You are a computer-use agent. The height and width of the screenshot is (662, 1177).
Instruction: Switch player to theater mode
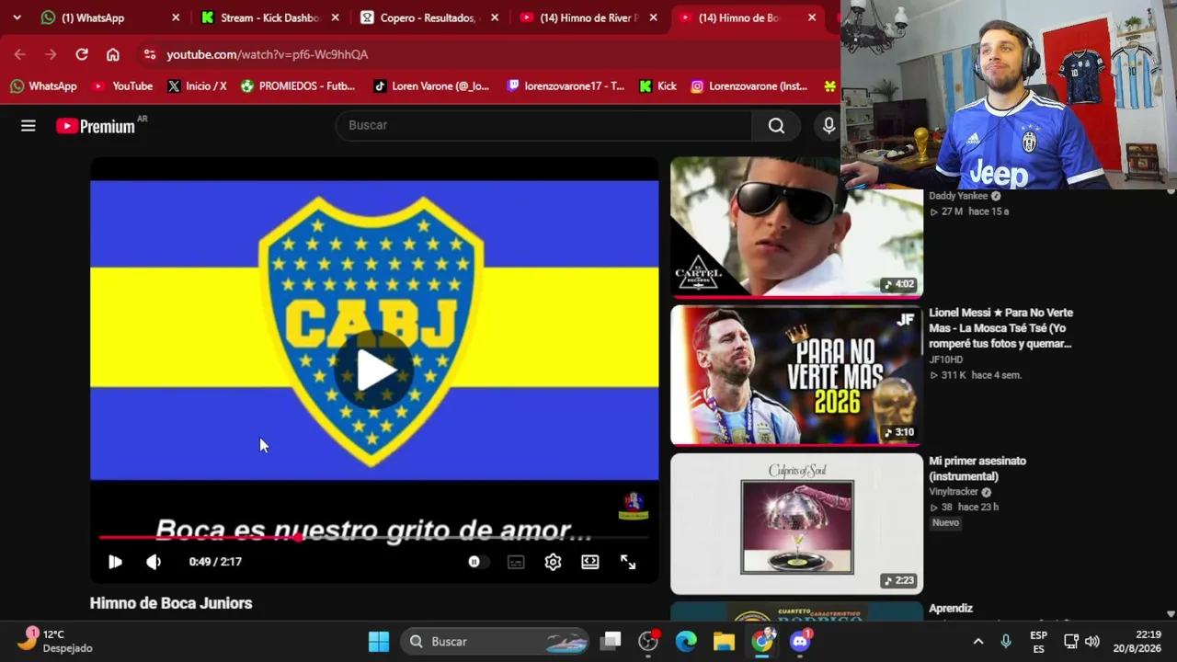(x=590, y=562)
